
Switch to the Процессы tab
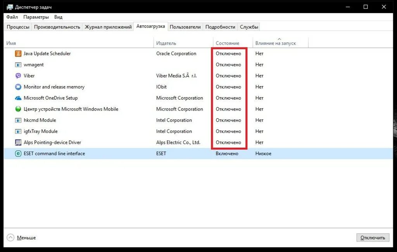coord(18,27)
